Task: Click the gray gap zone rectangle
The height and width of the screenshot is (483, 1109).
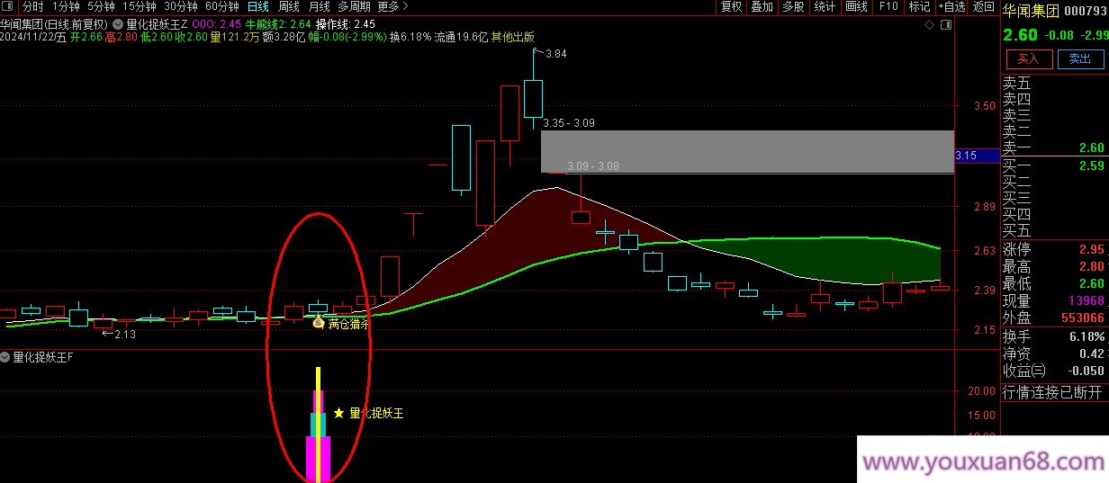Action: (x=746, y=151)
